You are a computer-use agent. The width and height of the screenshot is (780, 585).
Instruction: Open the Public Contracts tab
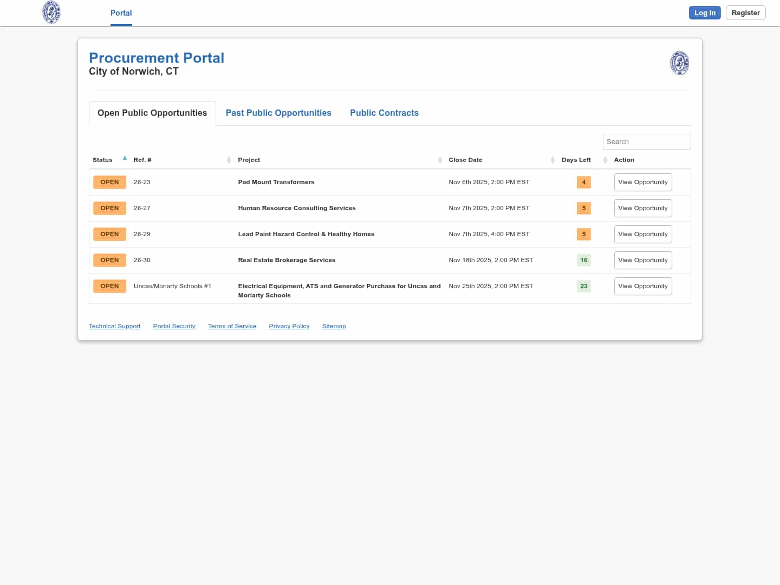coord(384,113)
